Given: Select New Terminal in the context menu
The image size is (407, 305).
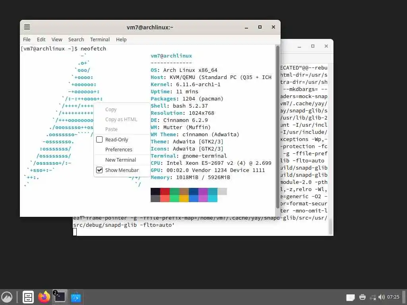Looking at the screenshot, I should 122,160.
